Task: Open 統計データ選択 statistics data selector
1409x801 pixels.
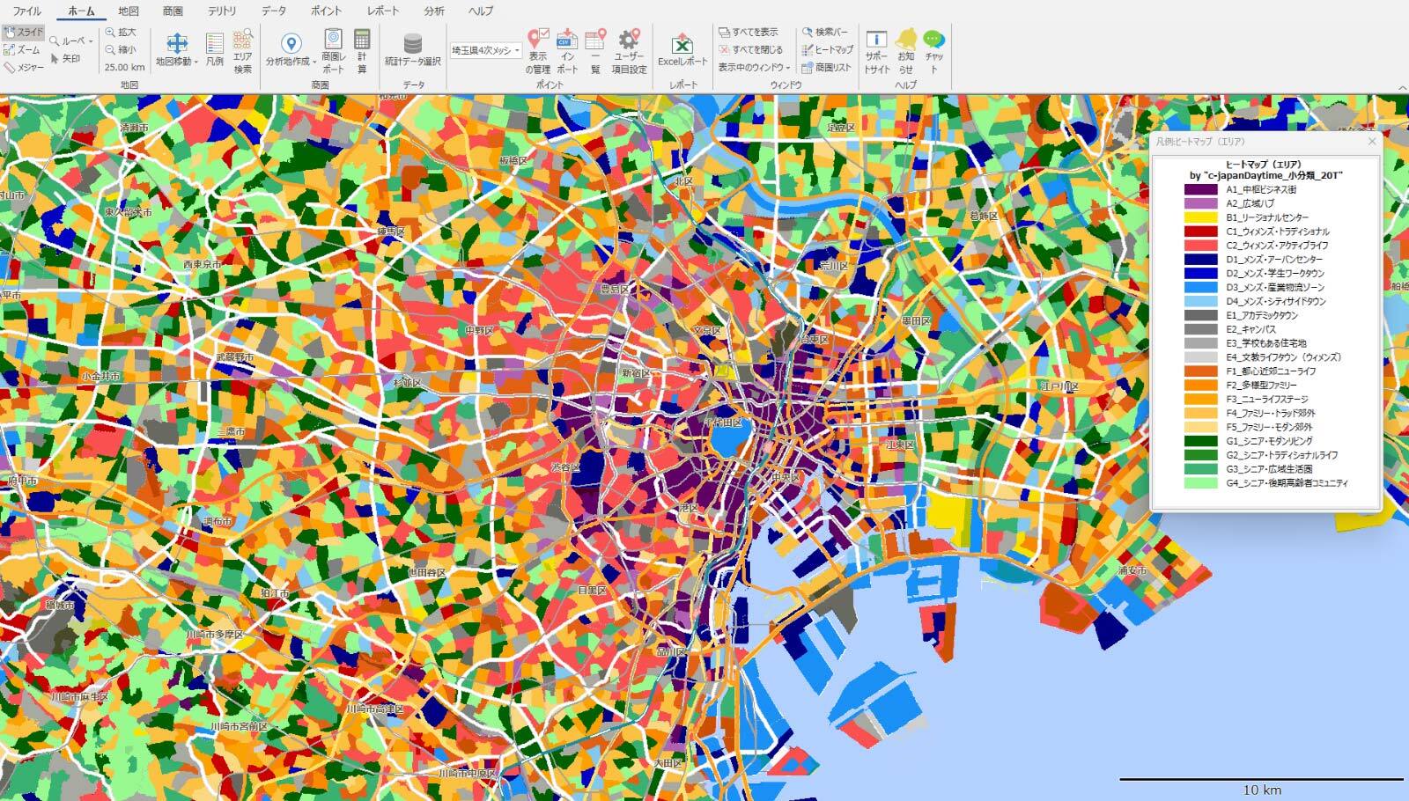Action: 412,49
